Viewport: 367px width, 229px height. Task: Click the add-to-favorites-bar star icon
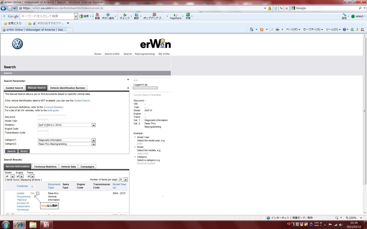30,23
